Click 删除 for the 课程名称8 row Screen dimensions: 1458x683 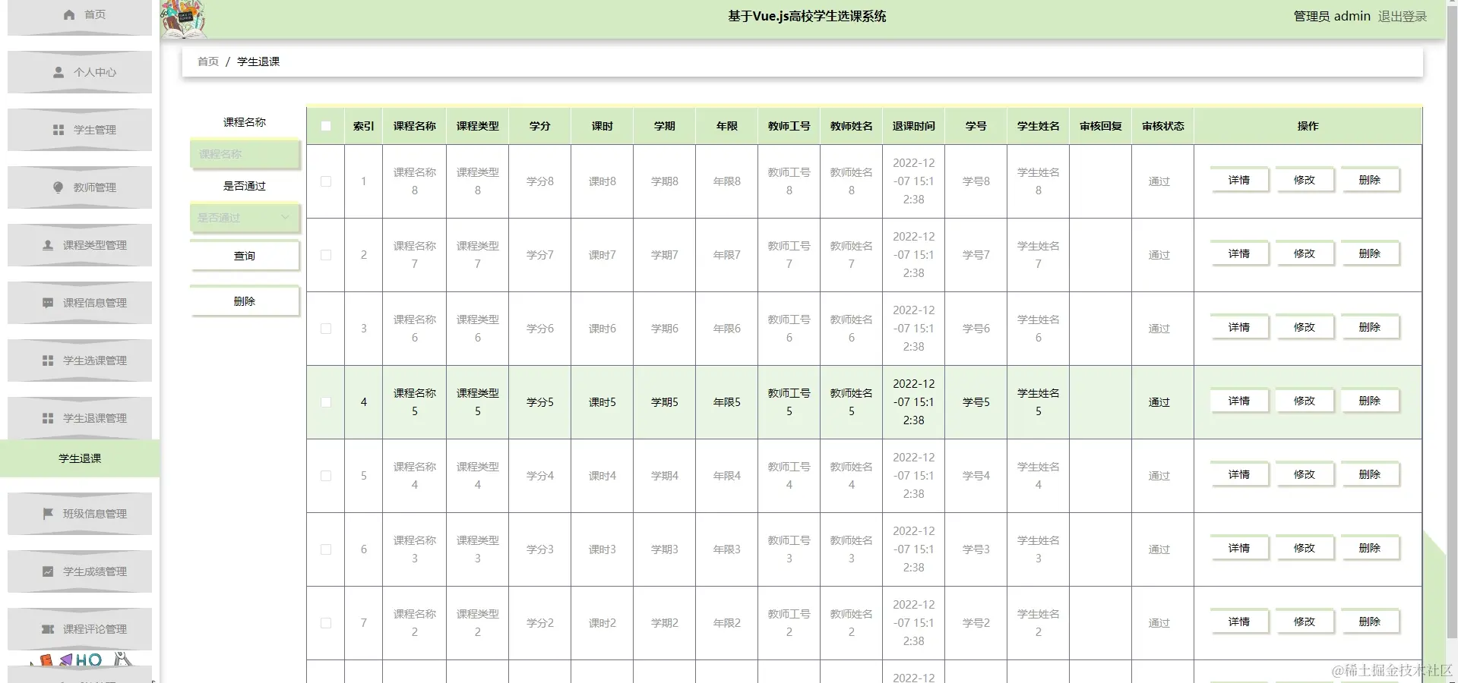pyautogui.click(x=1370, y=180)
